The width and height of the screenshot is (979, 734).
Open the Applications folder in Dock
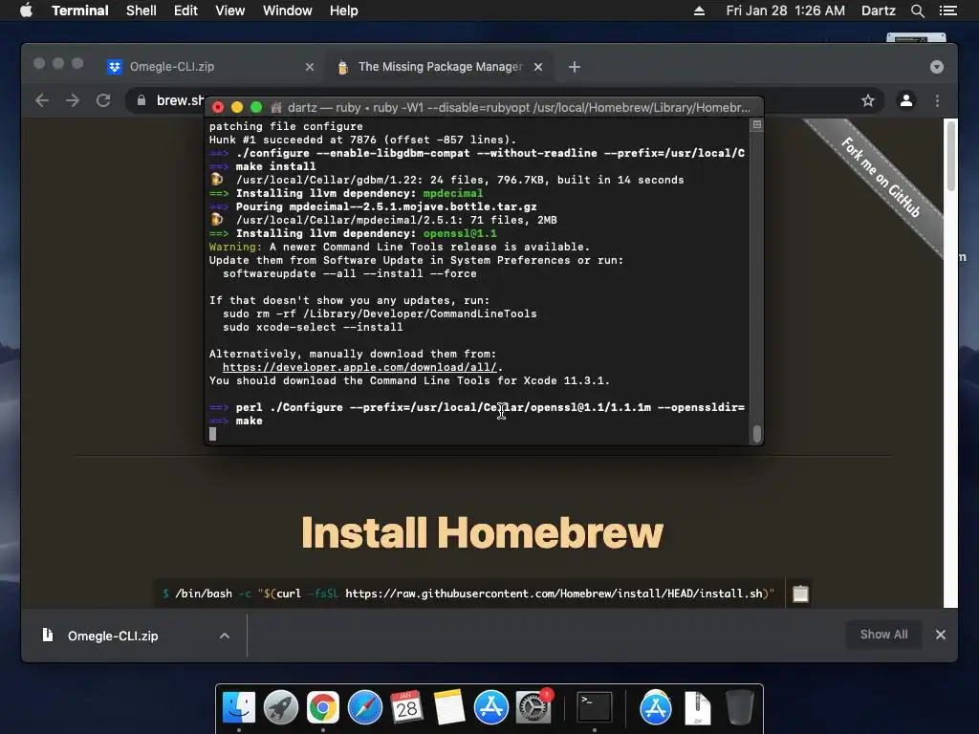pyautogui.click(x=655, y=707)
